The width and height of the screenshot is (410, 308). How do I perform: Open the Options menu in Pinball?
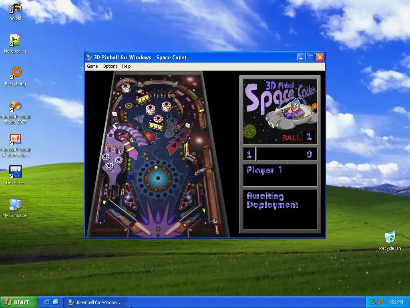click(x=110, y=66)
